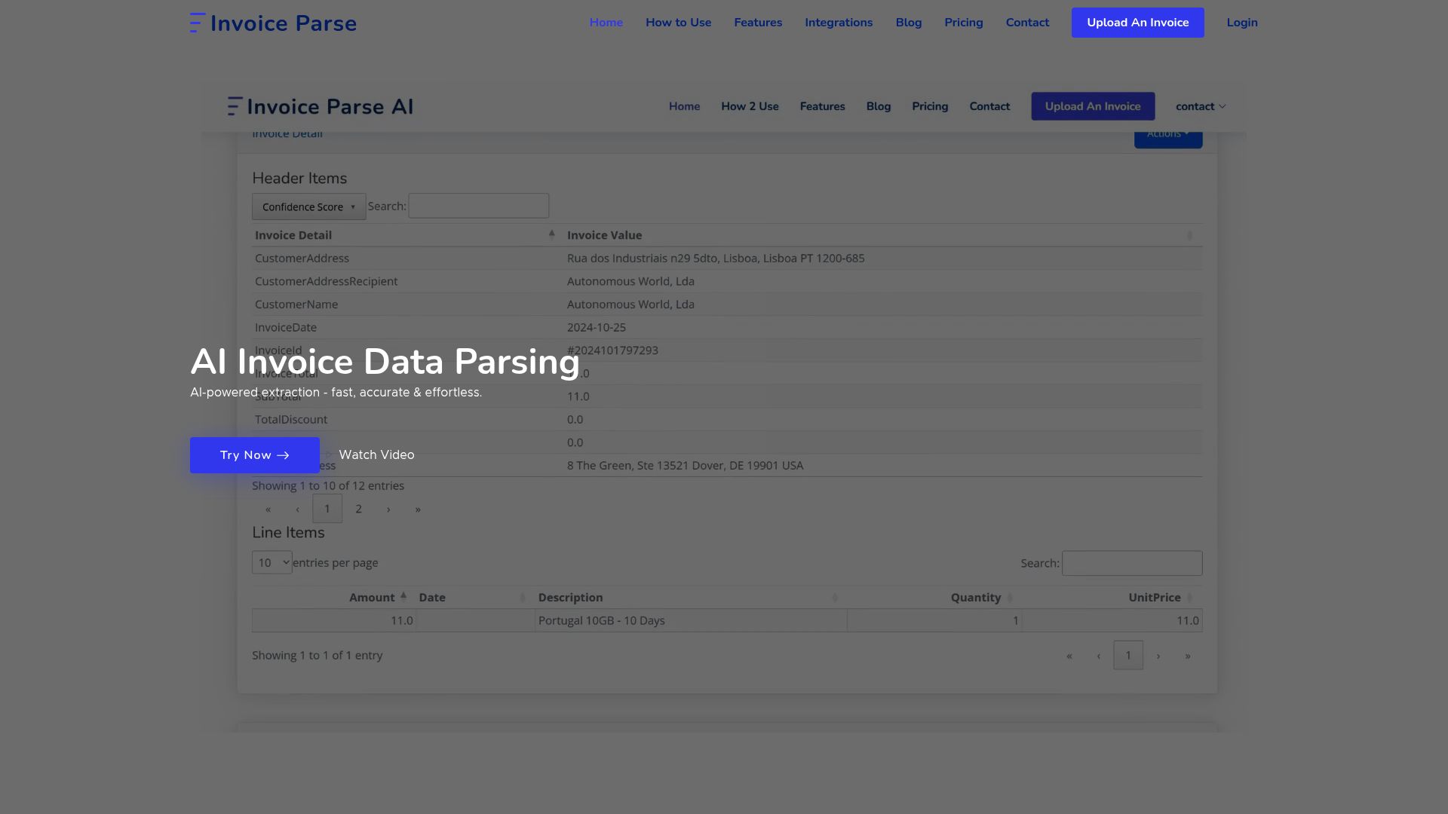The width and height of the screenshot is (1448, 814).
Task: Click next page arrow in line items pagination
Action: pyautogui.click(x=1158, y=656)
